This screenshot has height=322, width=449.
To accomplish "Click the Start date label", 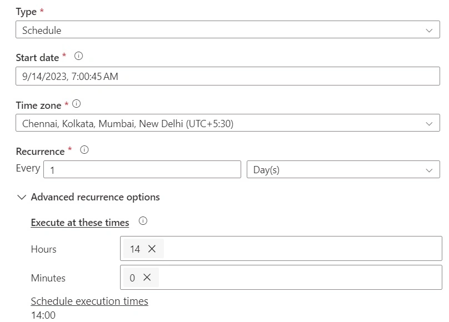I will pyautogui.click(x=38, y=58).
